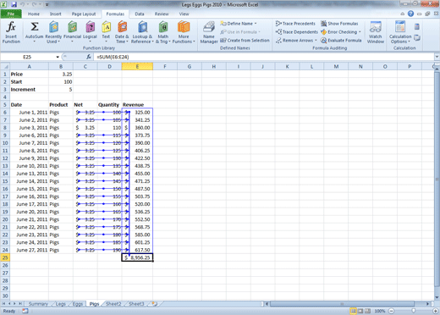Click the zoom in plus button

click(436, 311)
